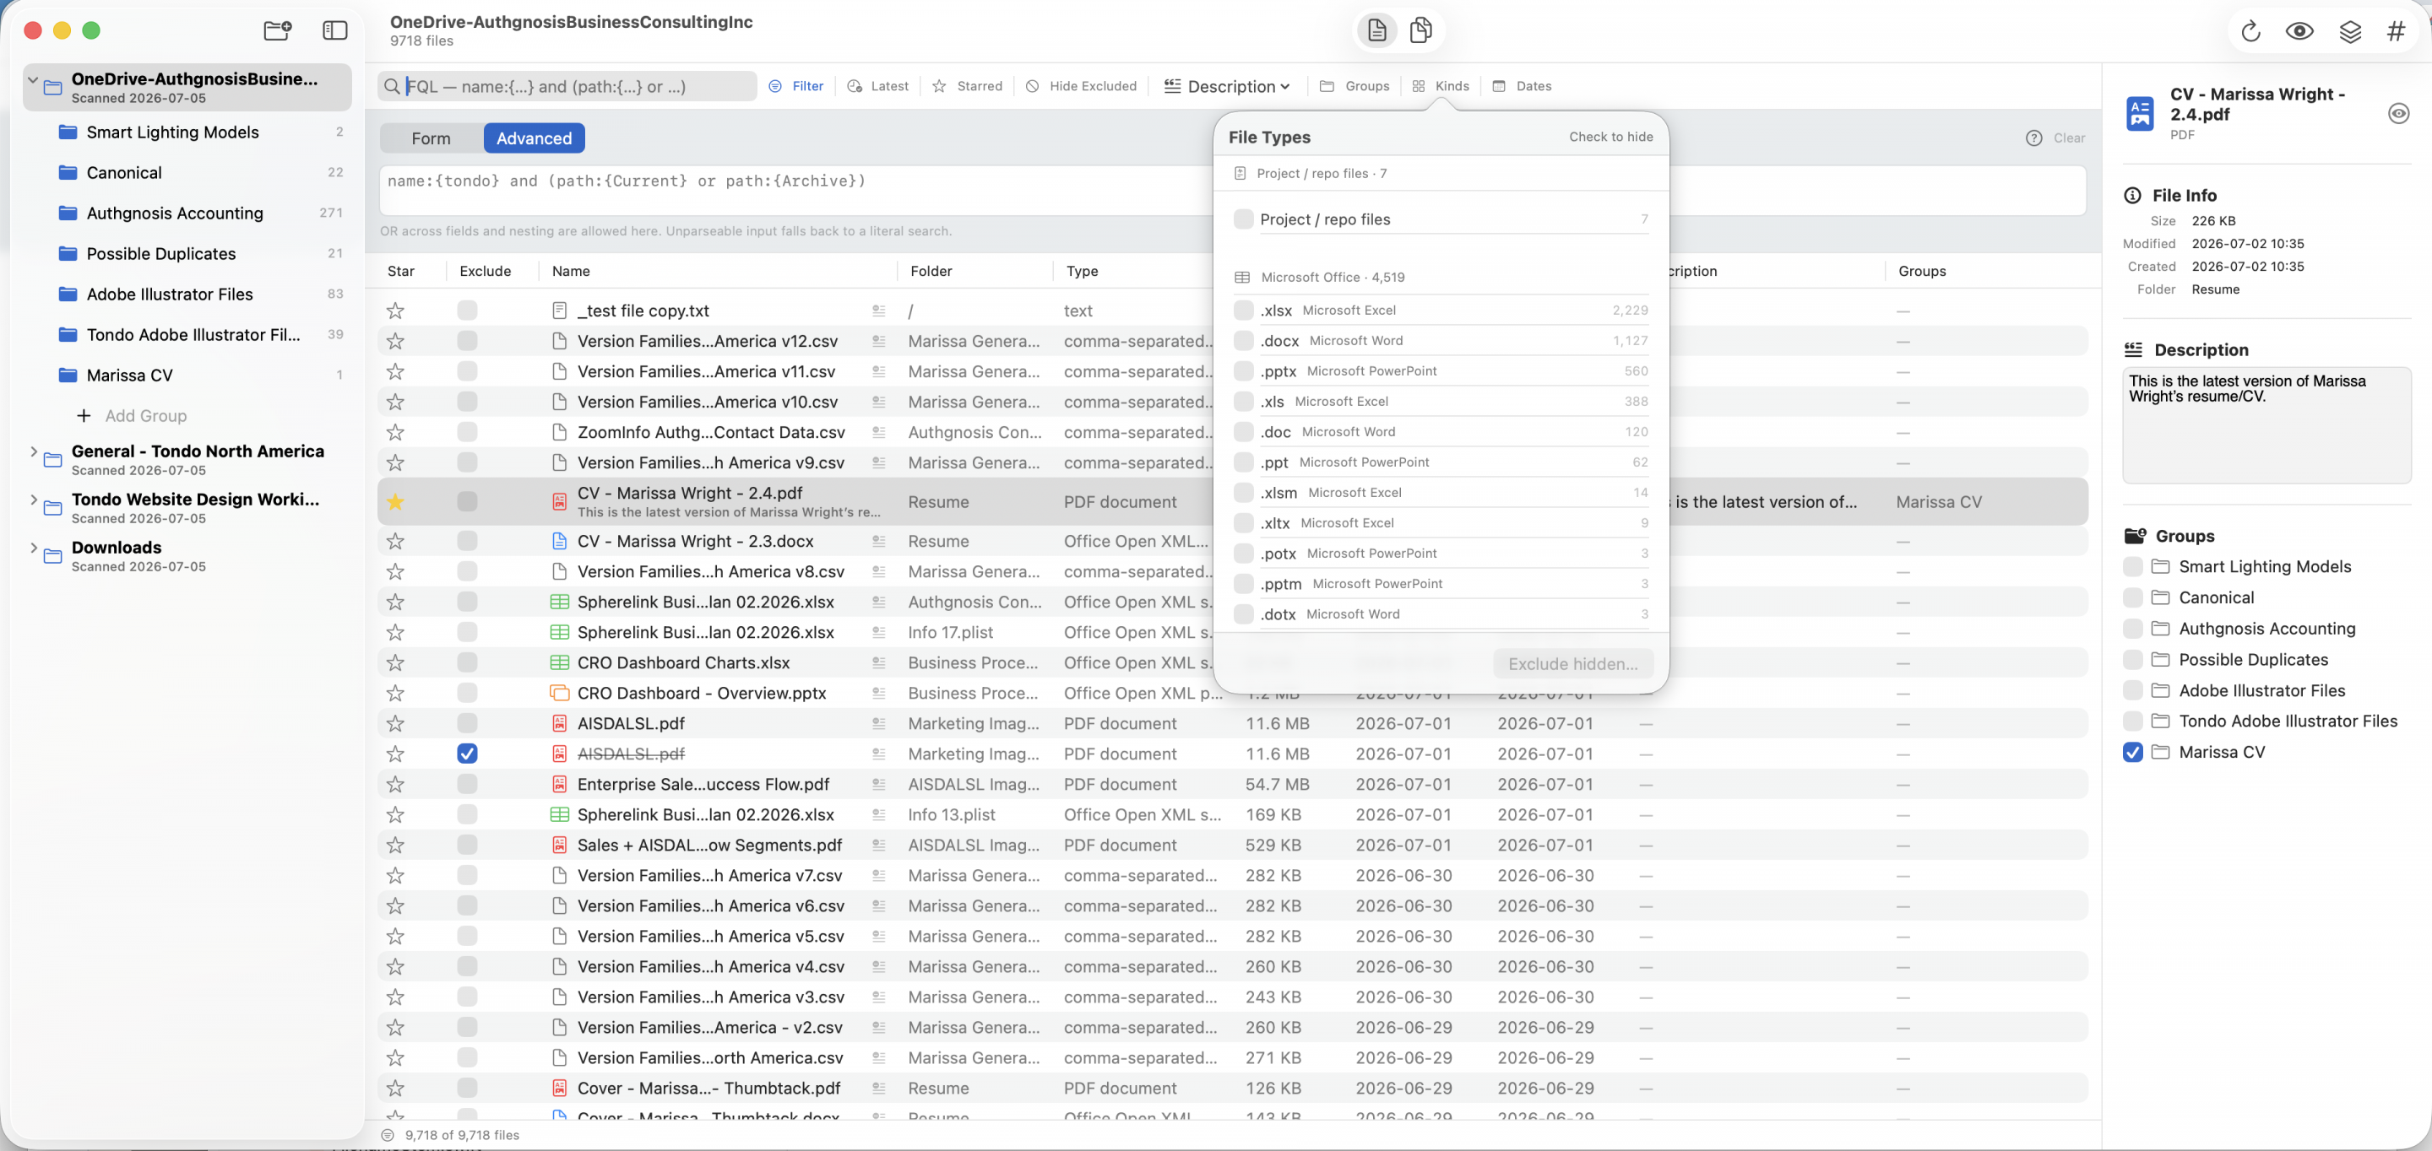Uncheck the Marissa CV group checkbox
Viewport: 2432px width, 1151px height.
tap(2133, 752)
